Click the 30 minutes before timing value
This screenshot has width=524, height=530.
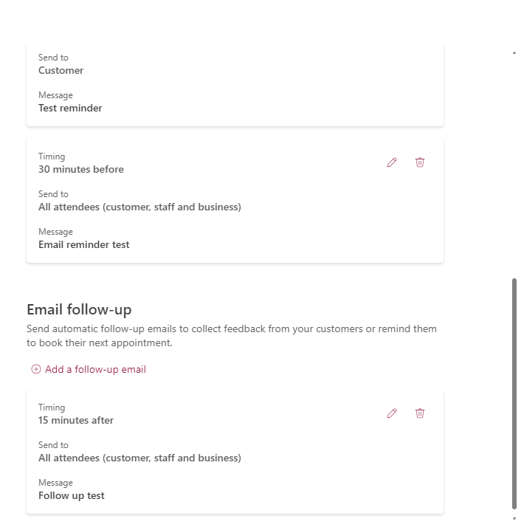[x=81, y=169]
